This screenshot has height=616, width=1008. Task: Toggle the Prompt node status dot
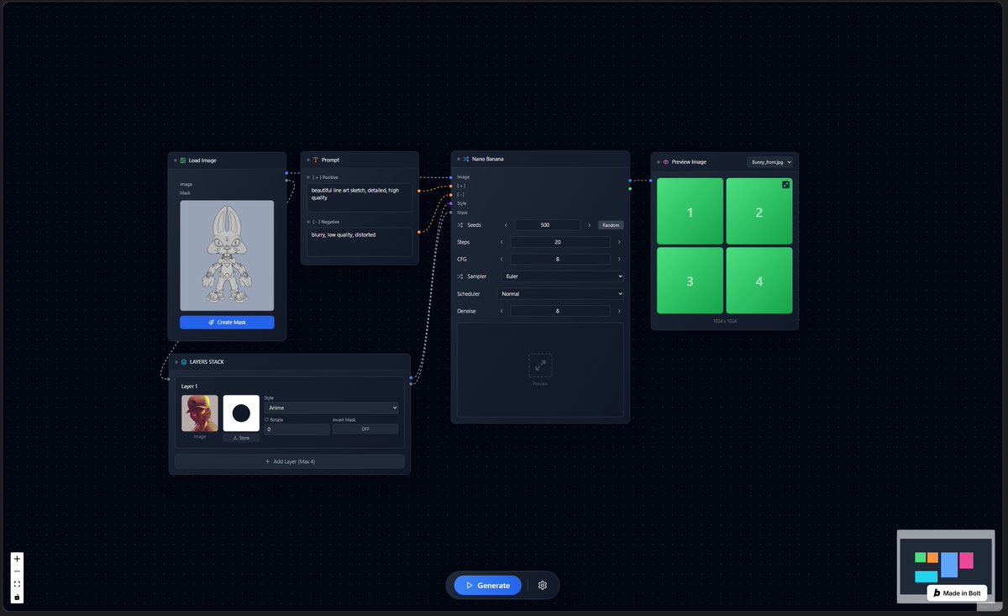coord(308,160)
